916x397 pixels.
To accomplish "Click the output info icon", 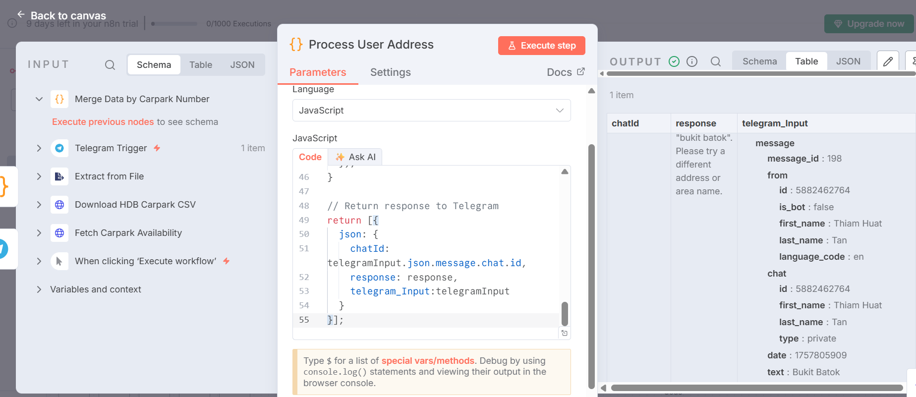I will click(x=692, y=61).
